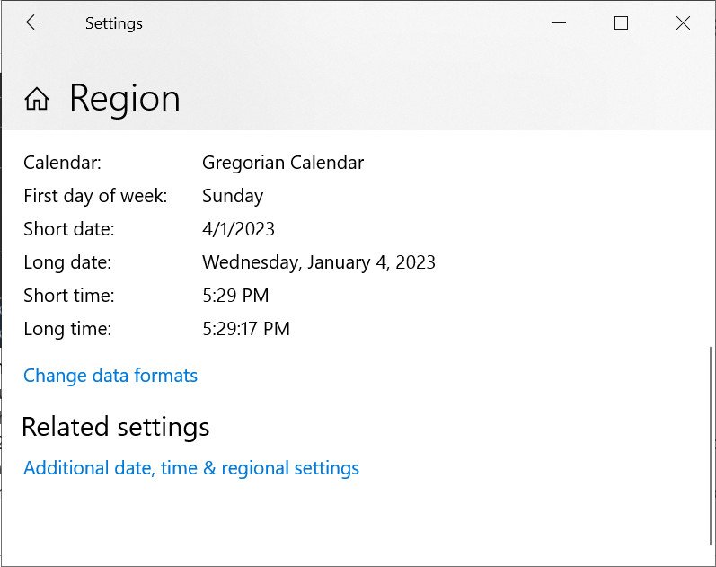Click the back arrow in Settings

click(x=34, y=23)
